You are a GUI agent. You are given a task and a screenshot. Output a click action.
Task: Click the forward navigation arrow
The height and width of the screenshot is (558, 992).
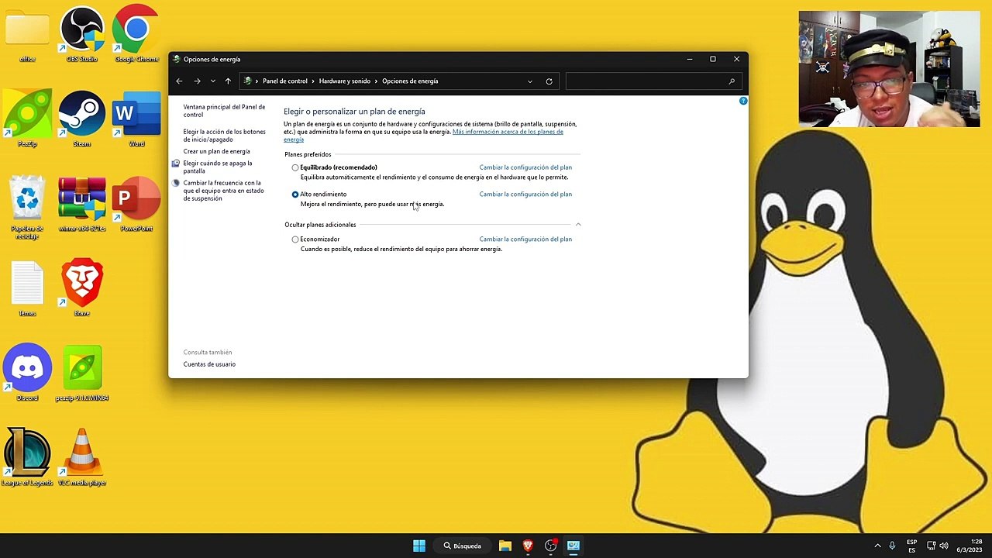[x=197, y=81]
